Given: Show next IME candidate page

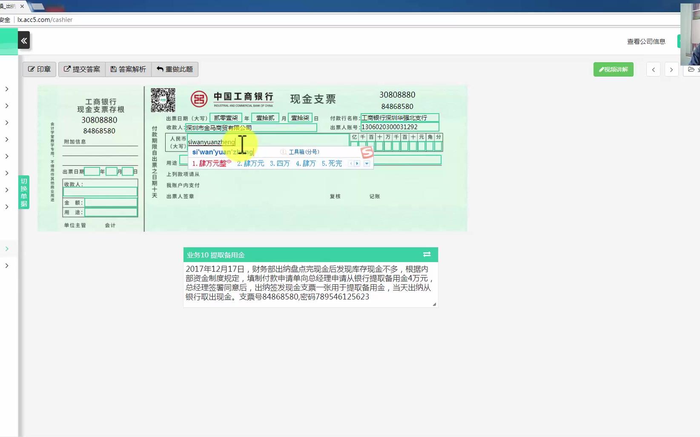Looking at the screenshot, I should (357, 163).
